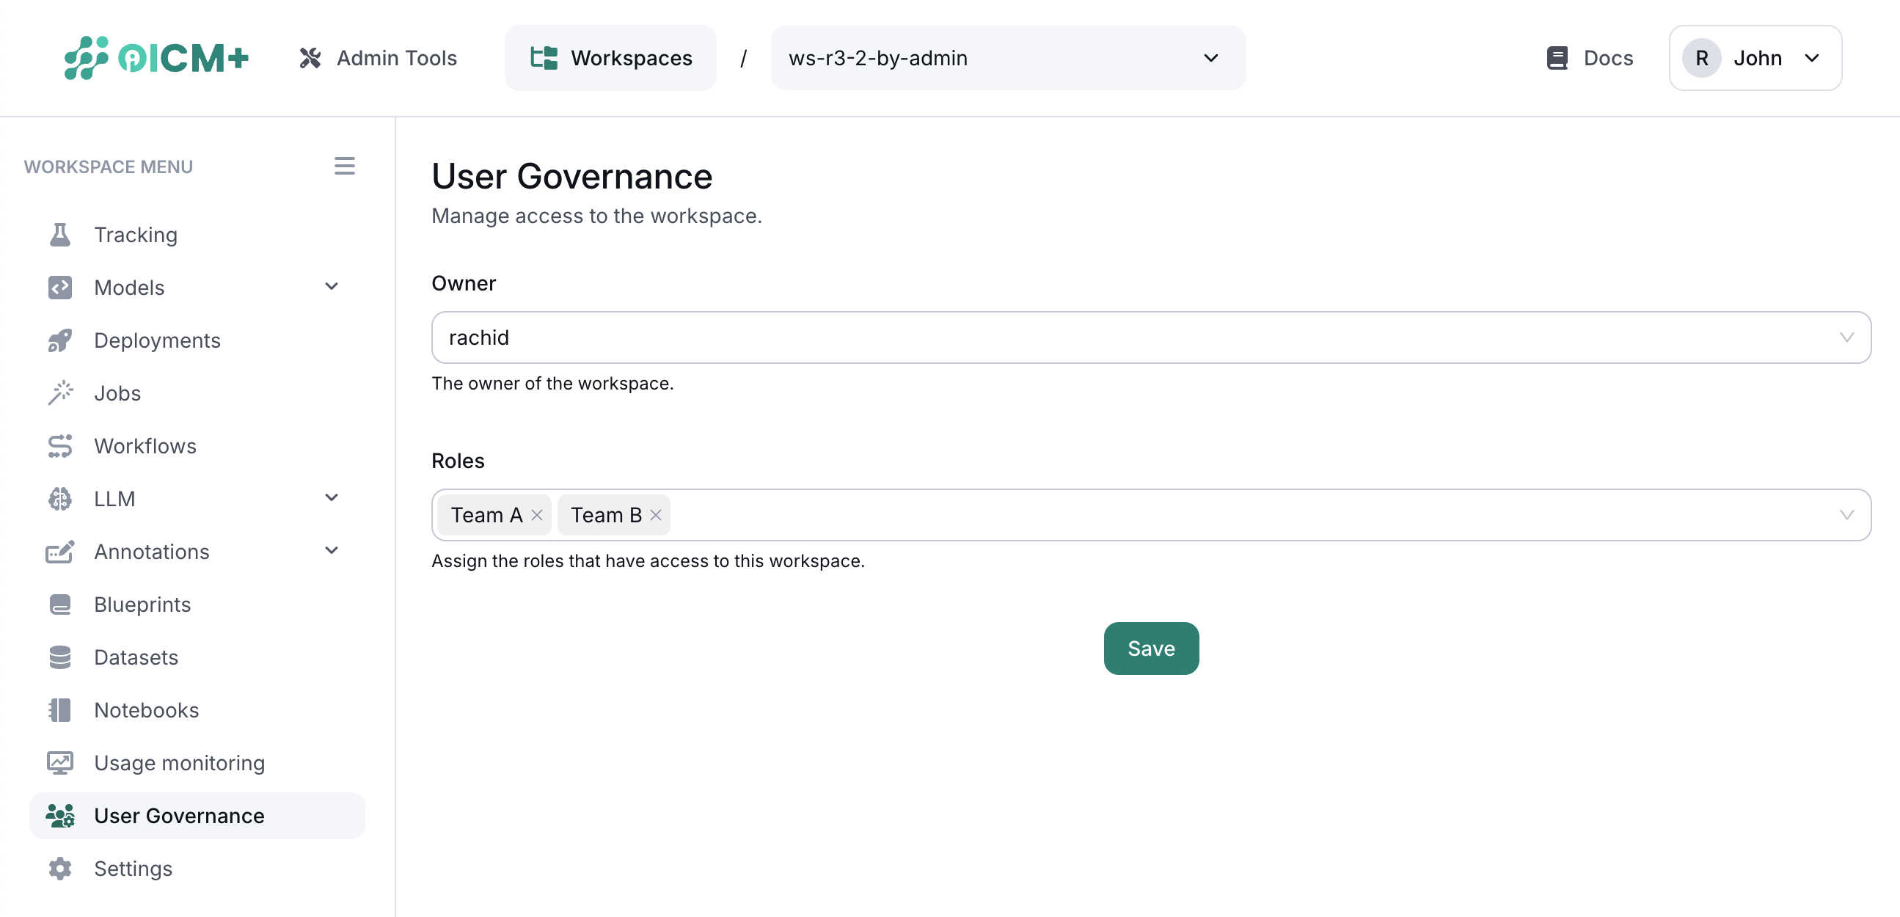This screenshot has height=917, width=1900.
Task: Collapse the workspace menu with the hamburger toggle
Action: point(345,166)
